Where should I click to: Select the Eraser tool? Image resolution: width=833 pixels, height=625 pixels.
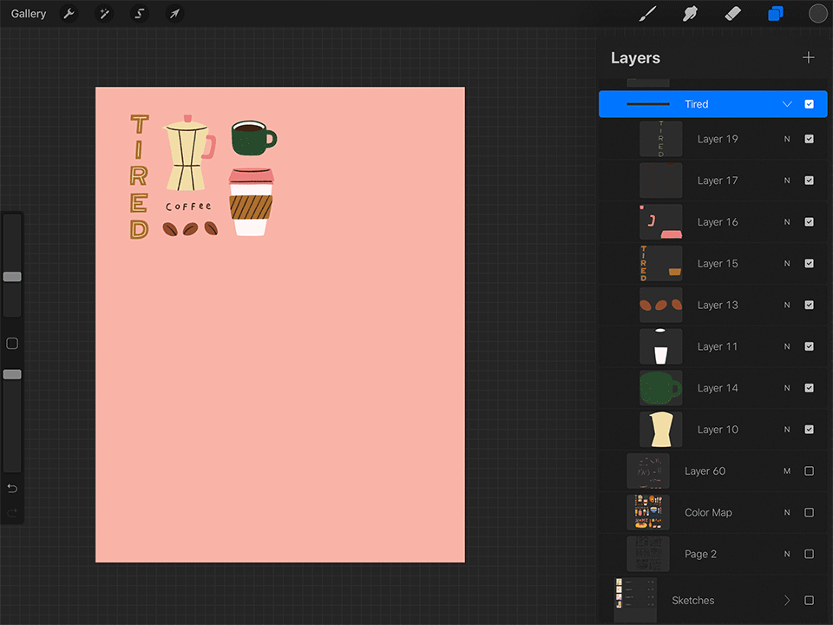[732, 14]
